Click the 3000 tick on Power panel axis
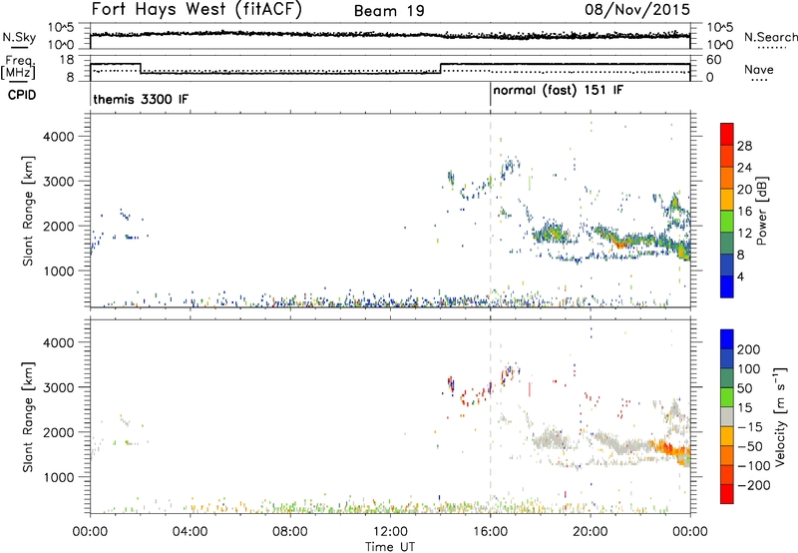 point(59,182)
